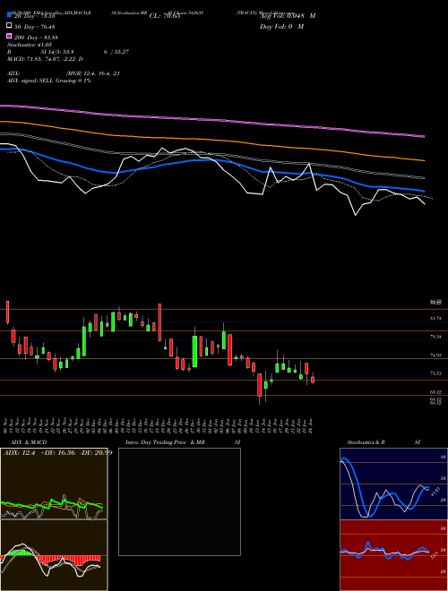Click the 78.34 price axis label

point(435,337)
